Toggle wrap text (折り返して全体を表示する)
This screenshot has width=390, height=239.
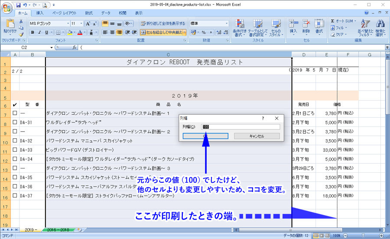[x=163, y=23]
